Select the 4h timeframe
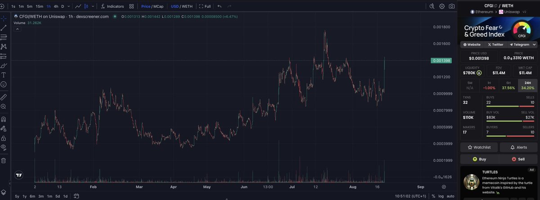Viewport: 540px width, 200px height. pyautogui.click(x=56, y=6)
